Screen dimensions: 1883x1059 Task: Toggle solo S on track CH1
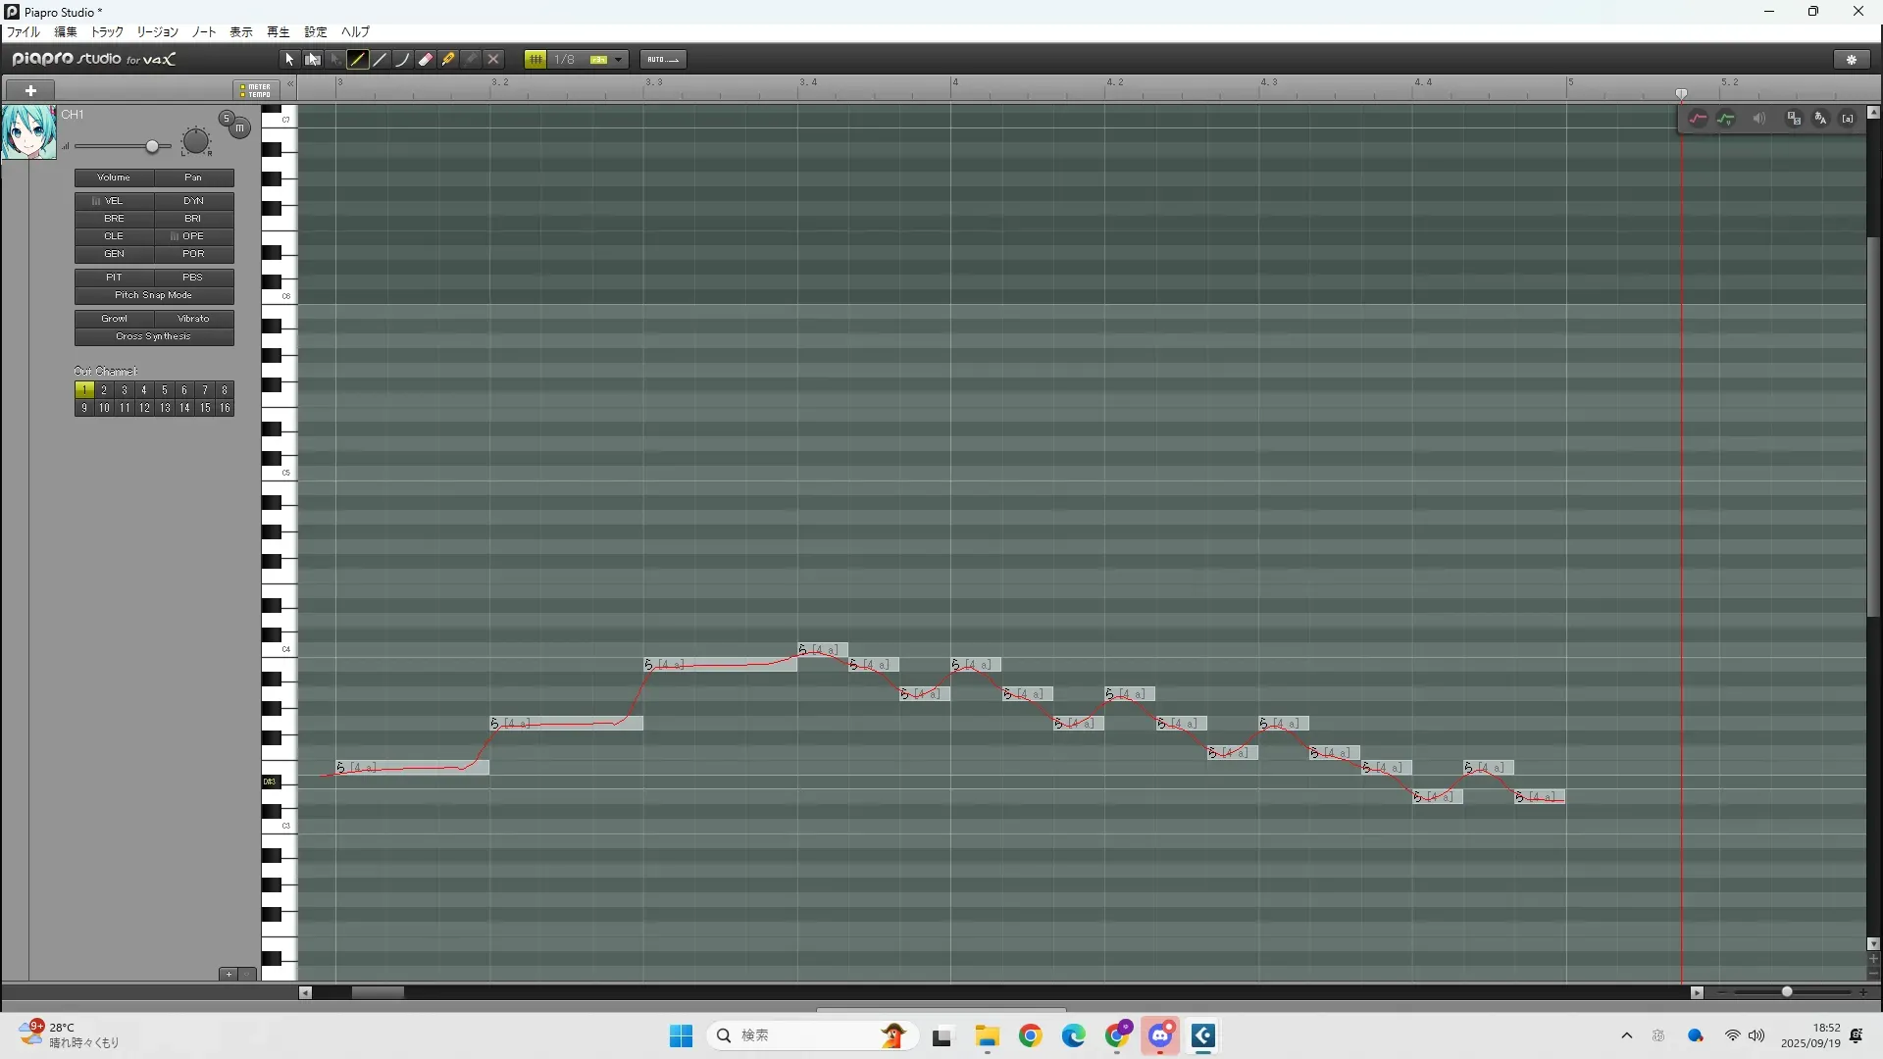click(x=227, y=119)
